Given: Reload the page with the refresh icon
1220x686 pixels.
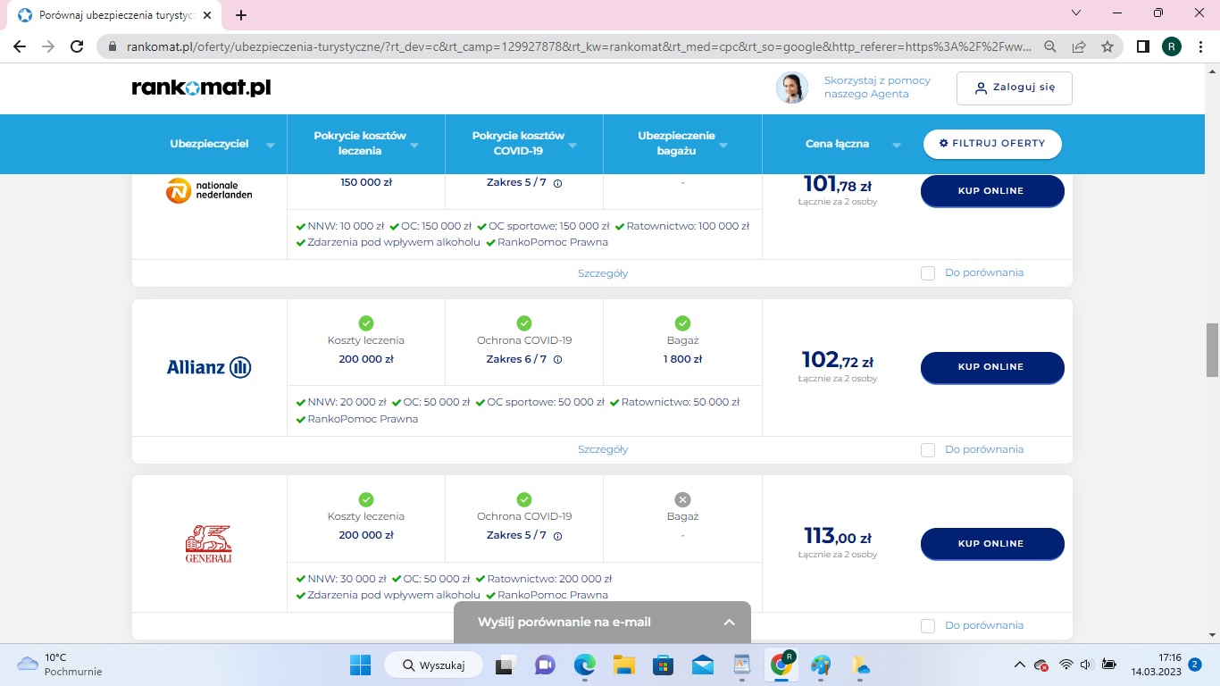Looking at the screenshot, I should pos(77,46).
